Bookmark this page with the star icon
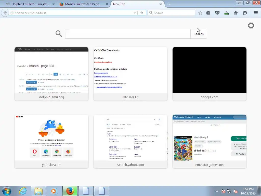 click(x=200, y=13)
